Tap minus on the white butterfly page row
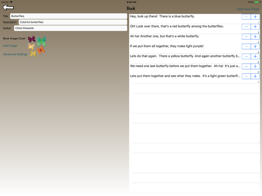Screen dimensions: 262x196 (x=246, y=36)
